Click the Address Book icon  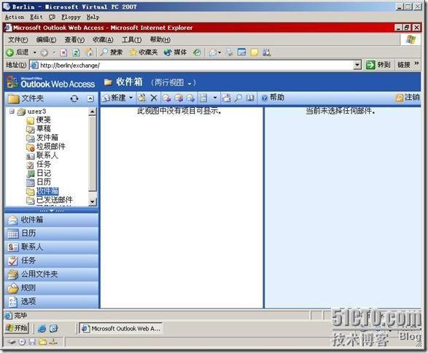[x=250, y=98]
